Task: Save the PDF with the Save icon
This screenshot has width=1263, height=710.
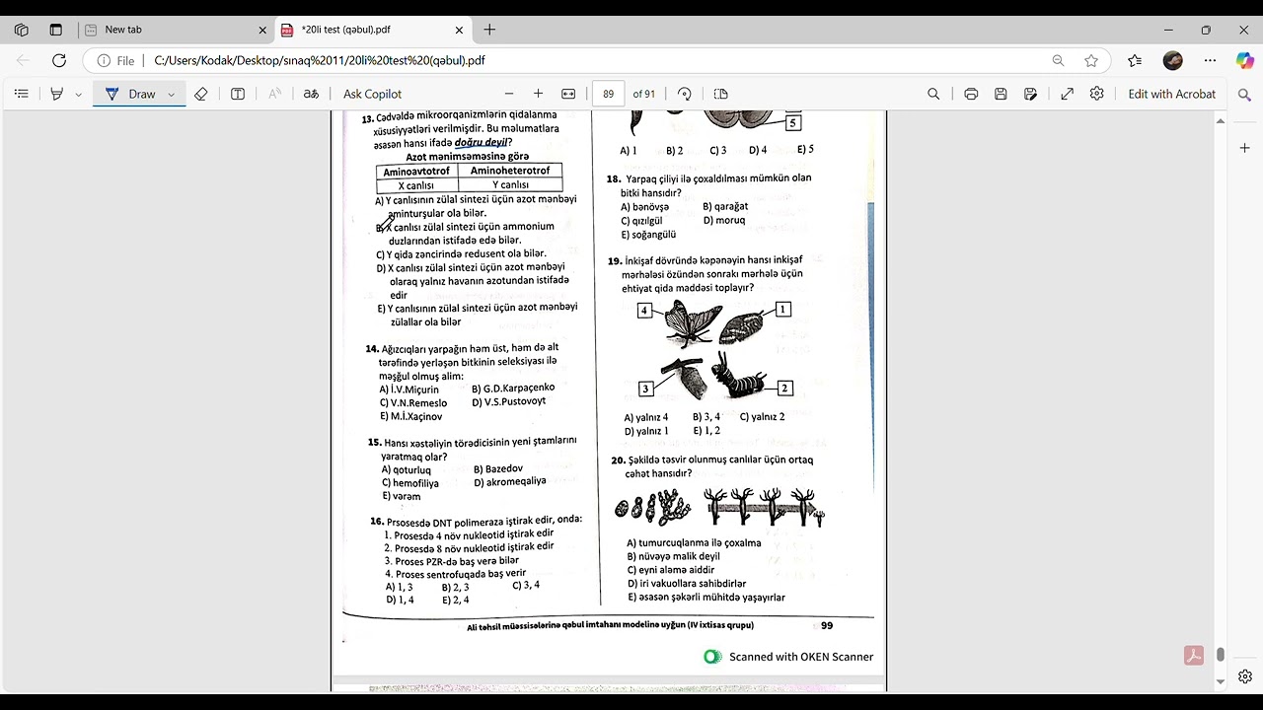Action: [x=1001, y=94]
